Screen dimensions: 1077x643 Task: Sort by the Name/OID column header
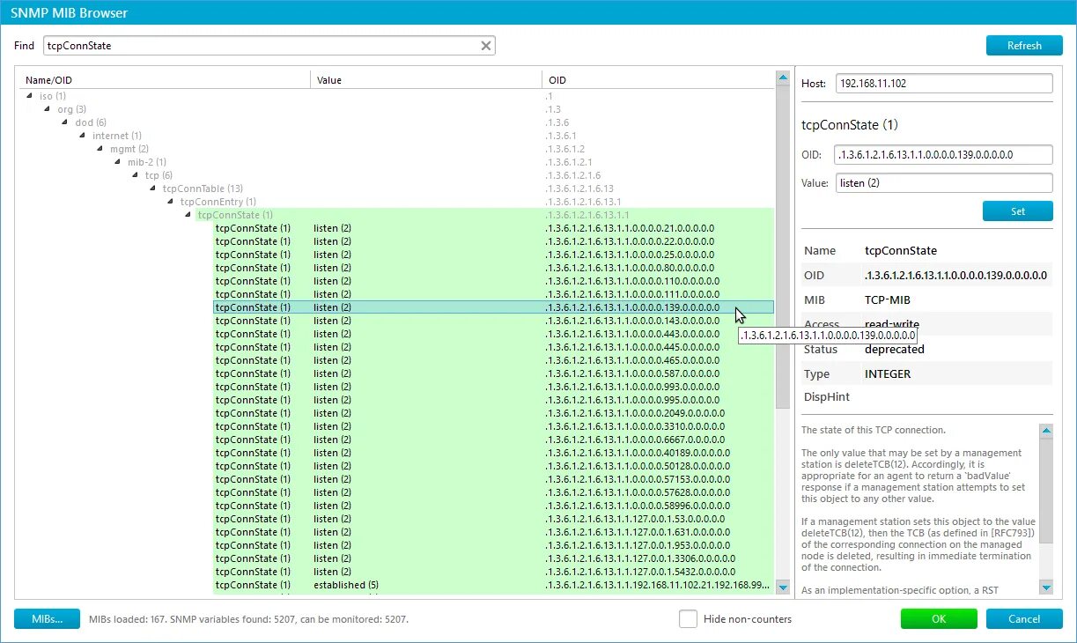point(166,80)
